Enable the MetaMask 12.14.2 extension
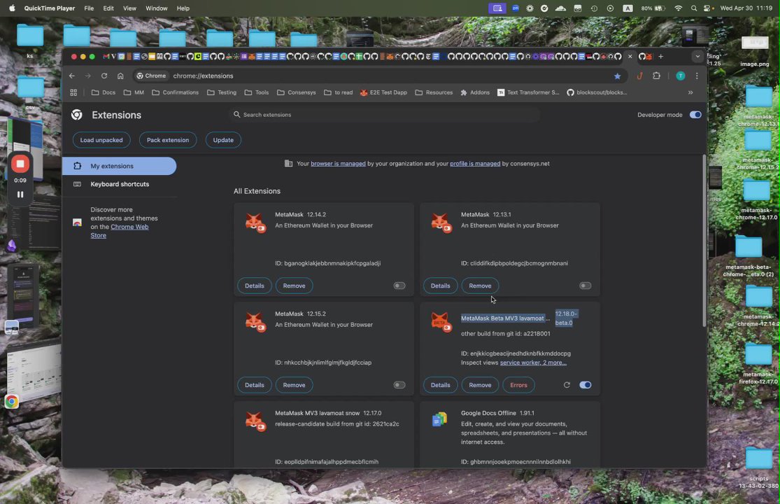 (x=399, y=286)
